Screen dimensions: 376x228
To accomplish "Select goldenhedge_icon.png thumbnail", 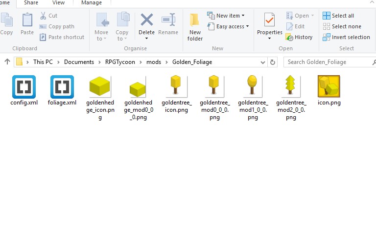I will [x=100, y=86].
